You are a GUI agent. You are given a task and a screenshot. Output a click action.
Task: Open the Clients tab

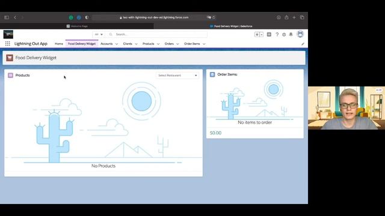[x=128, y=44]
